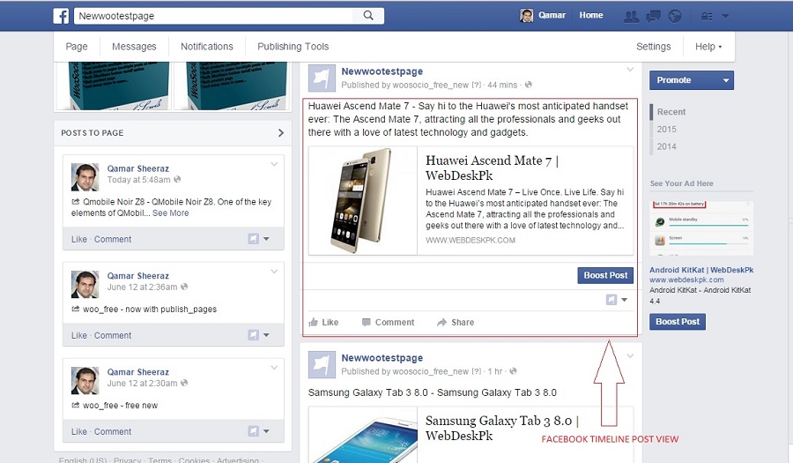The height and width of the screenshot is (463, 793).
Task: Expand Posts to Page arrow
Action: click(x=281, y=132)
